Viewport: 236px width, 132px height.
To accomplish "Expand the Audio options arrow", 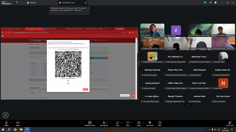I will (10, 122).
